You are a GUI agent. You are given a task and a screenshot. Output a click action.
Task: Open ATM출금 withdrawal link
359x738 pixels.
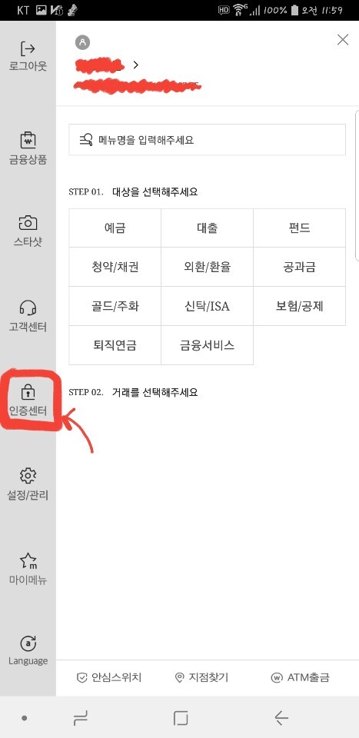tap(300, 677)
